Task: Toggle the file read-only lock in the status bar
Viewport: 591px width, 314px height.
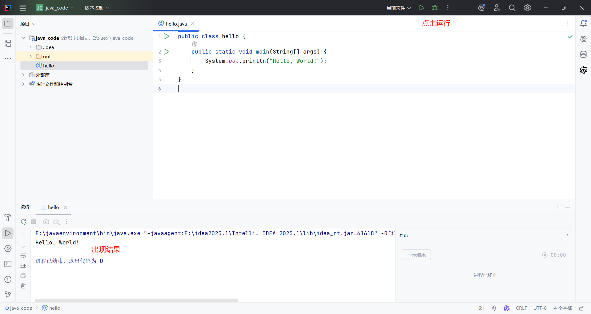Action: pos(582,308)
